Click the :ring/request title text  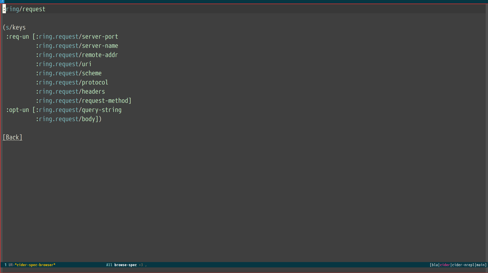[24, 9]
